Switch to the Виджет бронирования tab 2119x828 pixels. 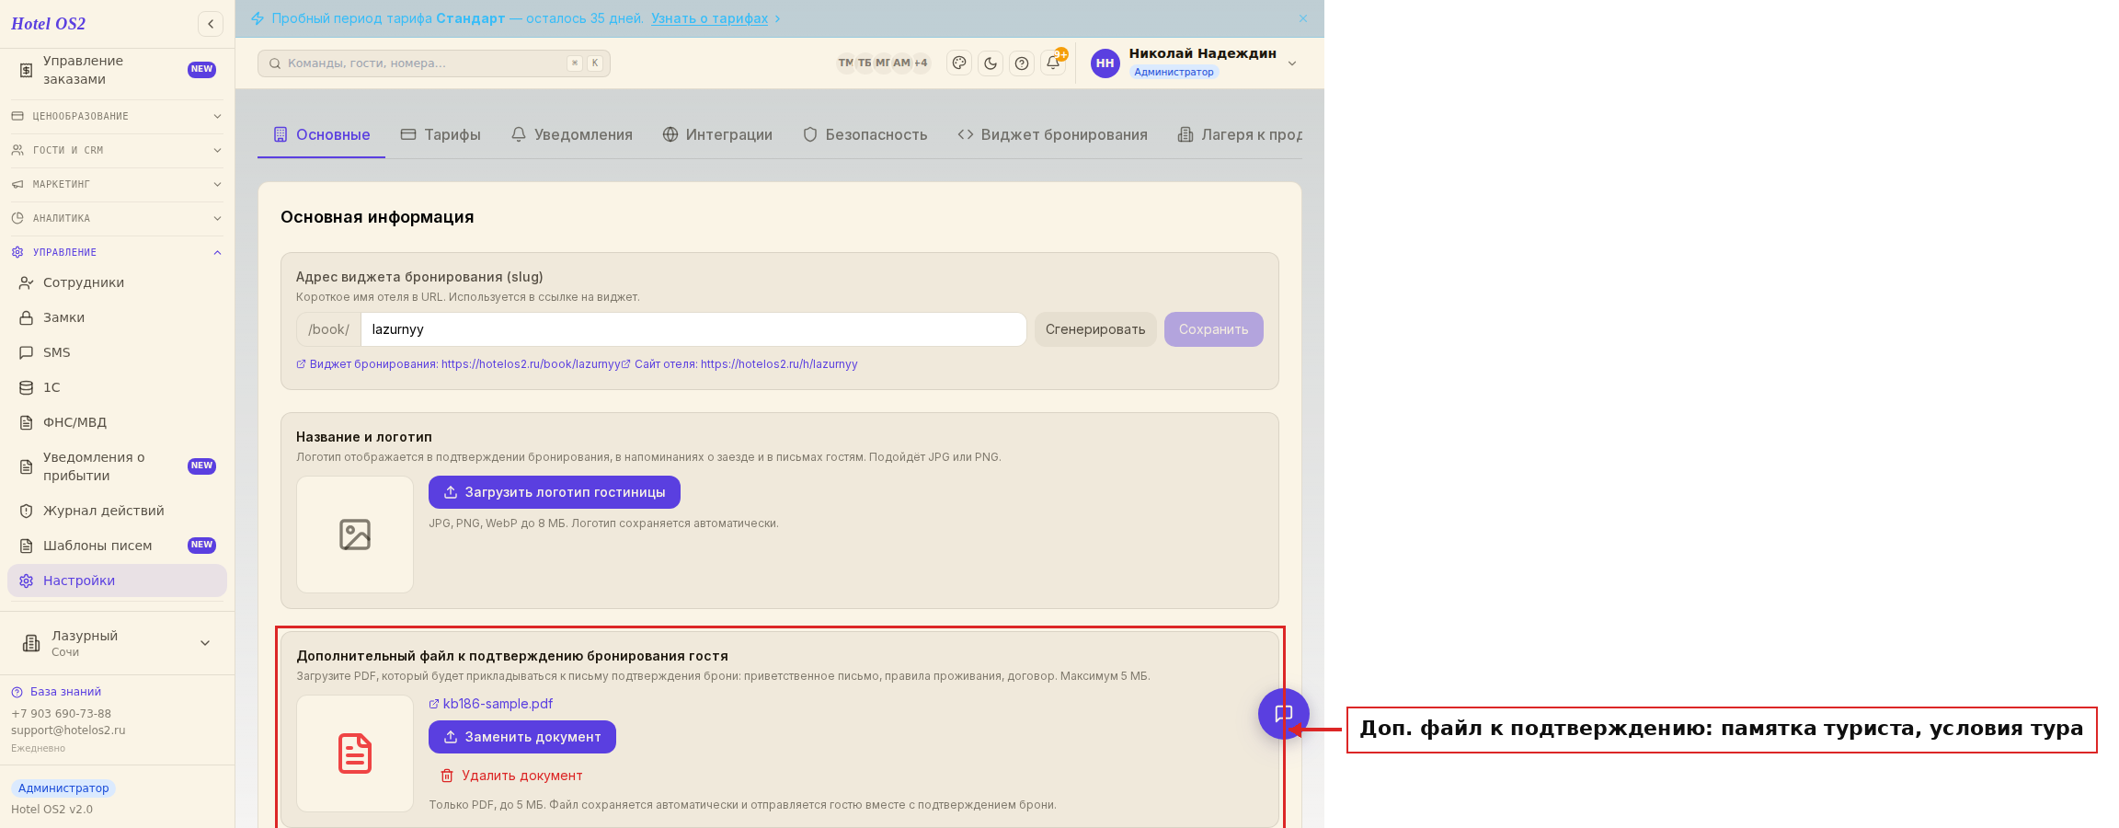(1052, 134)
